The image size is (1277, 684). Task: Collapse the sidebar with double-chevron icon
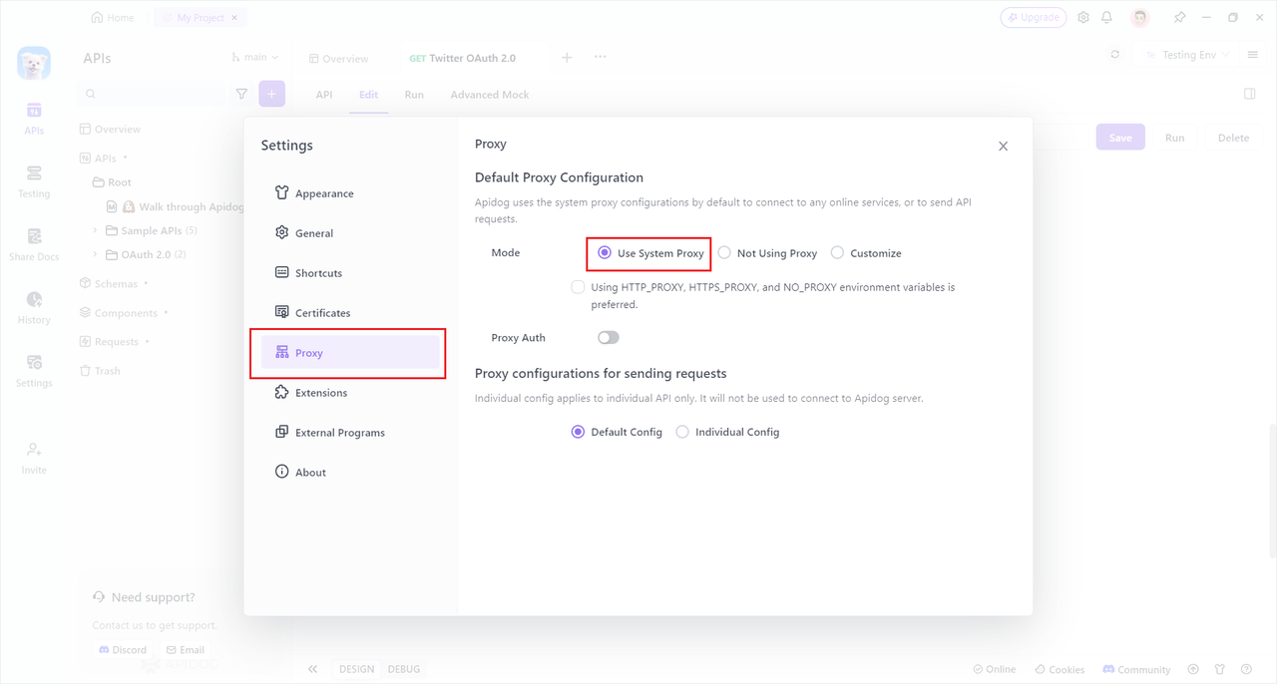pyautogui.click(x=312, y=669)
